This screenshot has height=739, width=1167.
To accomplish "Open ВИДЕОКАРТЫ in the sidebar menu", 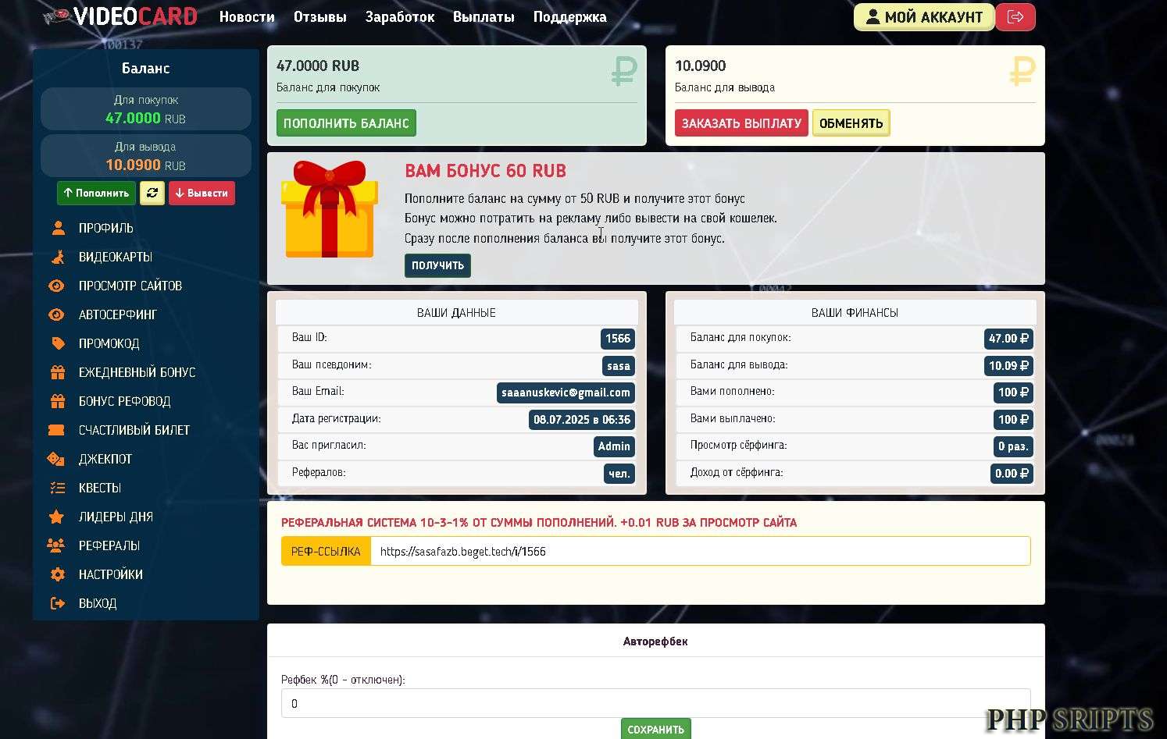I will point(116,257).
